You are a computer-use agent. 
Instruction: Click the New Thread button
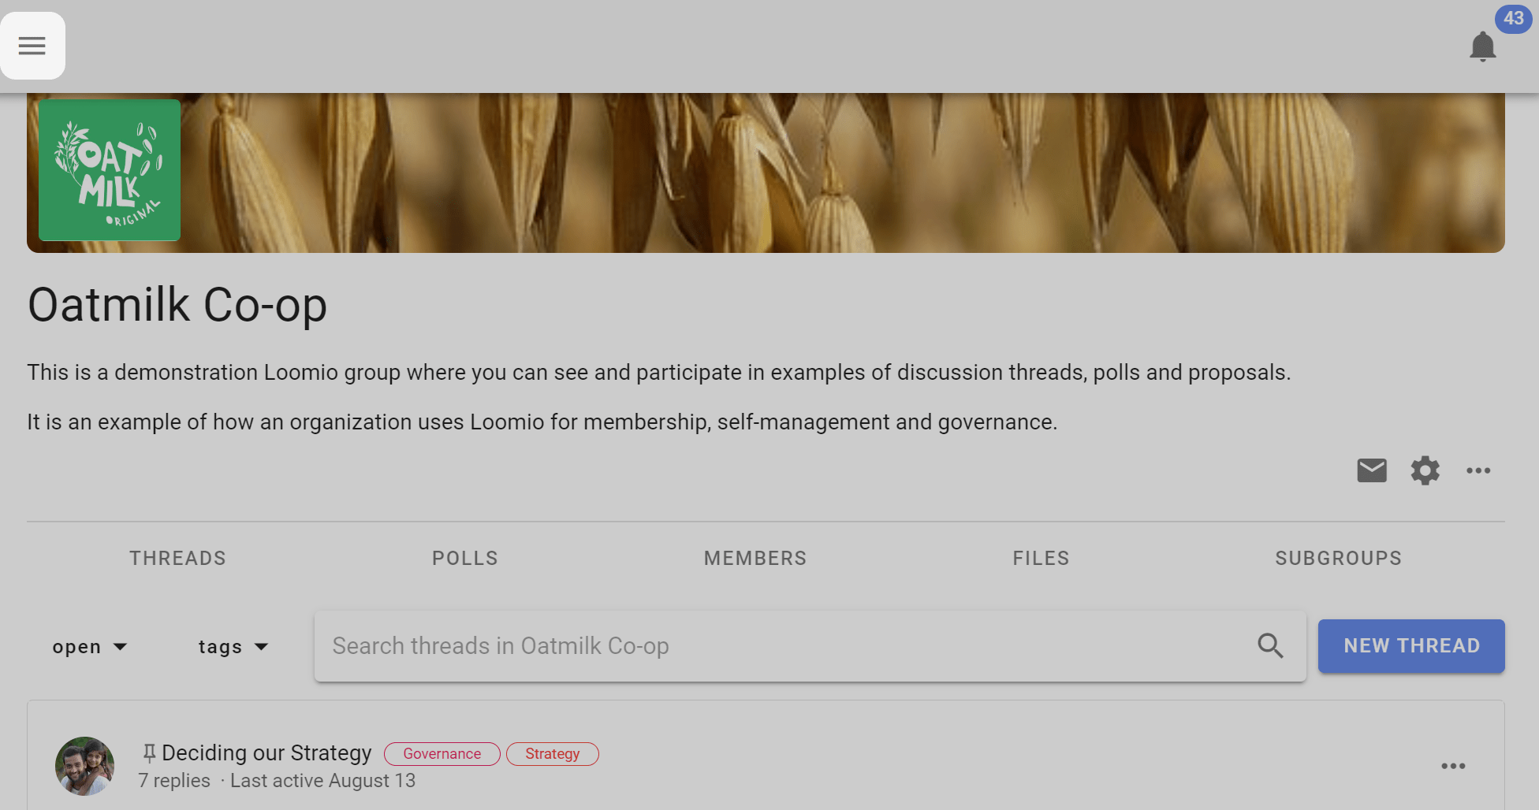point(1411,646)
